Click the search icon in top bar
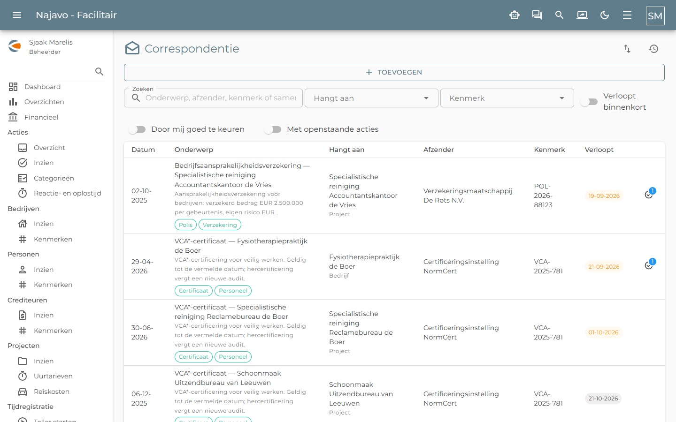676x422 pixels. [x=560, y=15]
